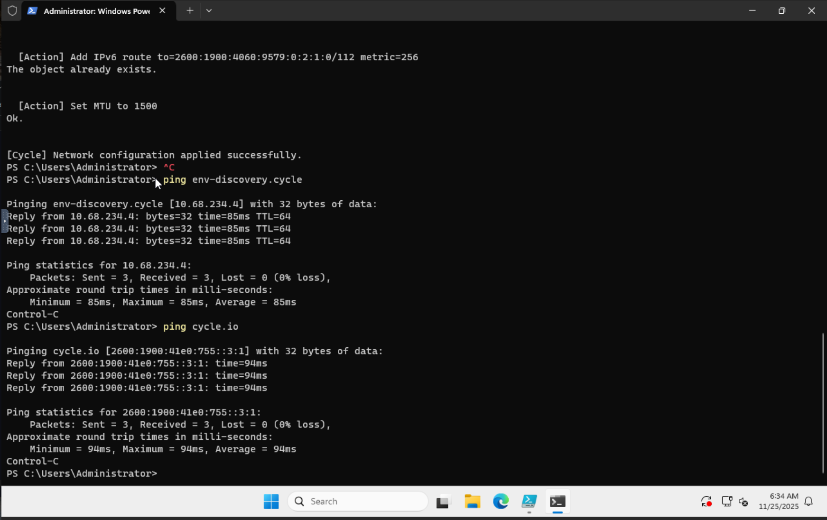The image size is (827, 520).
Task: Open the notifications bell
Action: (x=808, y=502)
